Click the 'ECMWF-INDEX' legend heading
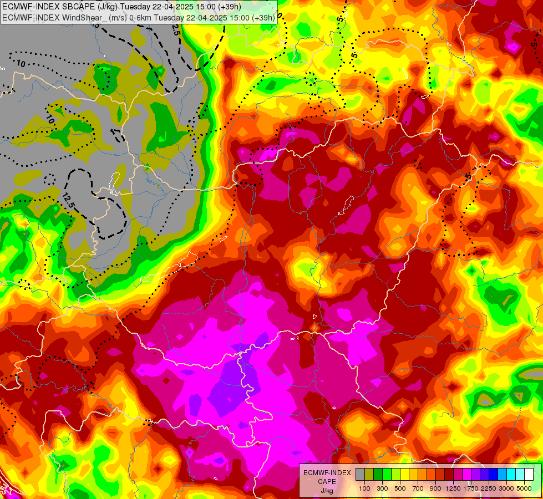Screen dimensions: 543x499 327,473
